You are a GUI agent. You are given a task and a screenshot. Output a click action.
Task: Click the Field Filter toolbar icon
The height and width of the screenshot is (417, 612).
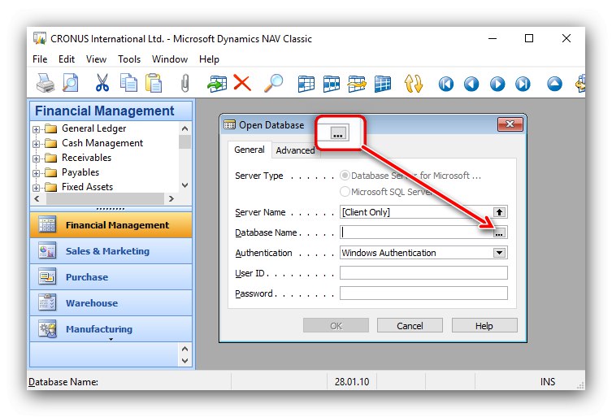coord(306,84)
